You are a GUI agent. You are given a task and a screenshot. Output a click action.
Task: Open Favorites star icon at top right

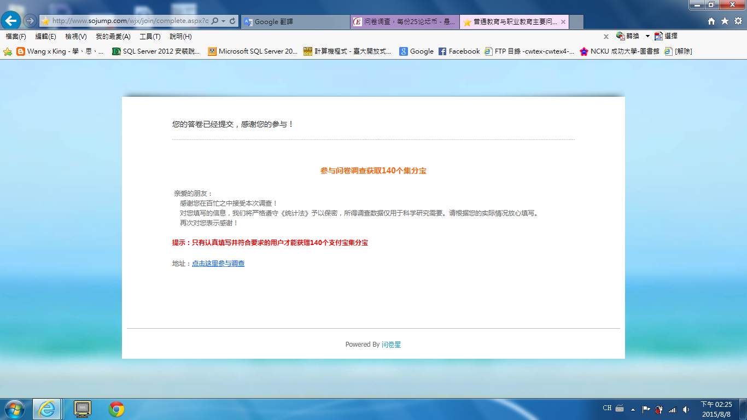(x=725, y=21)
